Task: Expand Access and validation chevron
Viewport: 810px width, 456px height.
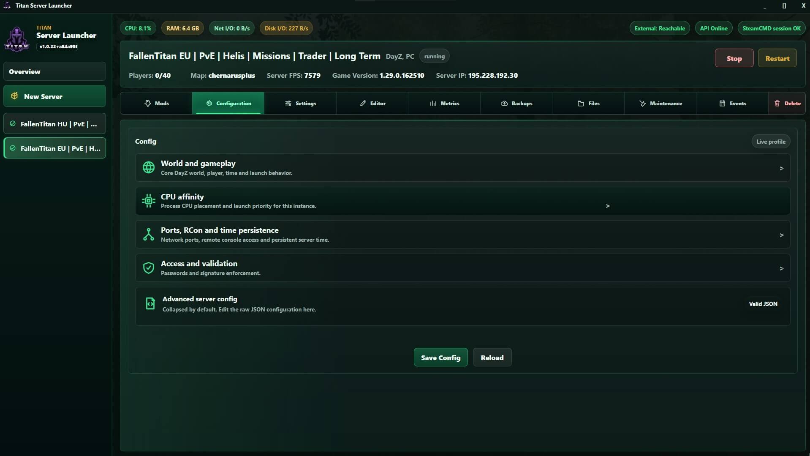Action: click(x=781, y=268)
